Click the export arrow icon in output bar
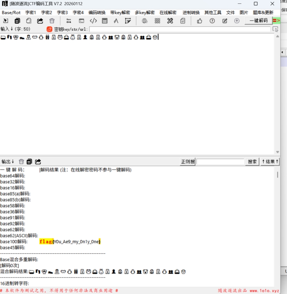287x294 pixels. [38, 162]
